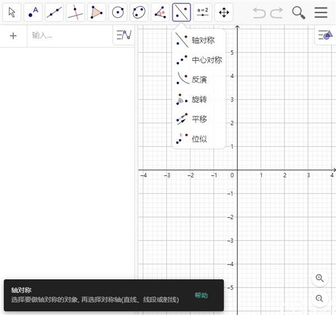
Task: Pick the Perpendicular line tool
Action: coord(76,12)
